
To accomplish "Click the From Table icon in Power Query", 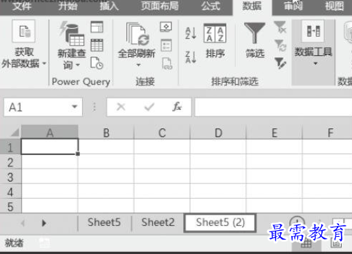I will point(97,45).
